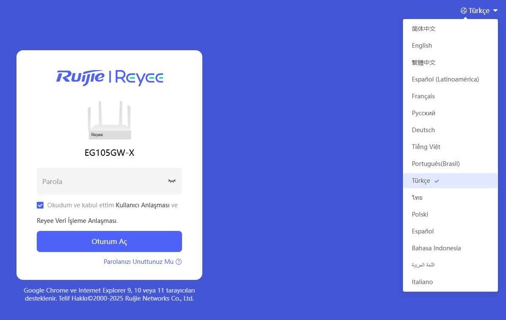506x320 pixels.
Task: Choose Deutsch language option
Action: 450,130
